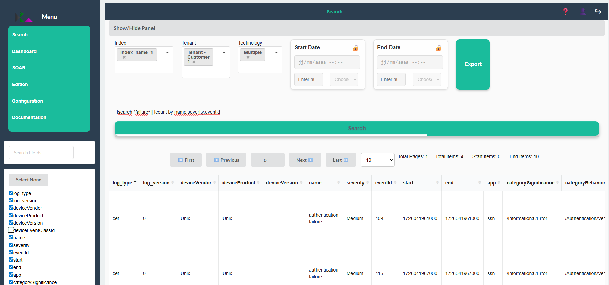Click the logout arrow icon
Viewport: 609px width, 285px height.
click(598, 11)
